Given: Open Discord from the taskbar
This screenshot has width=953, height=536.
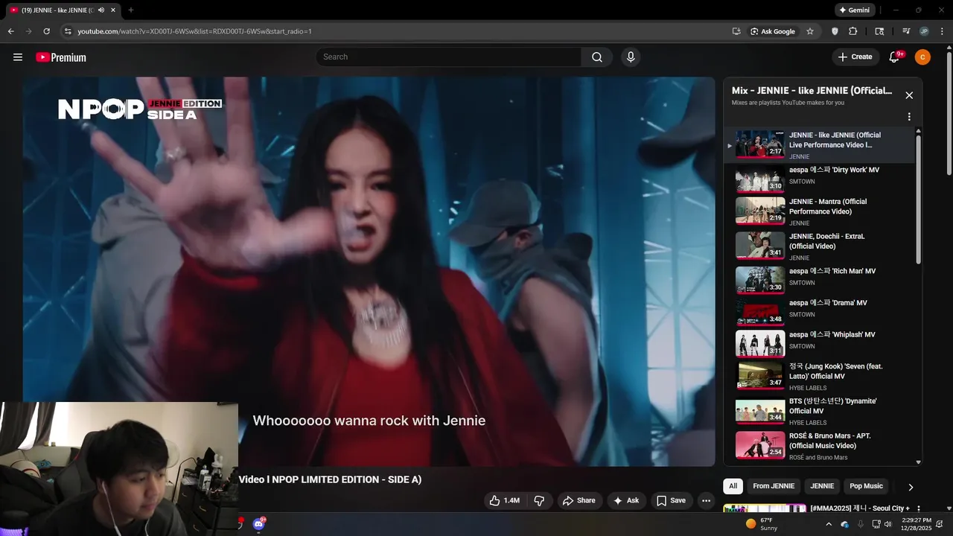Looking at the screenshot, I should (258, 524).
